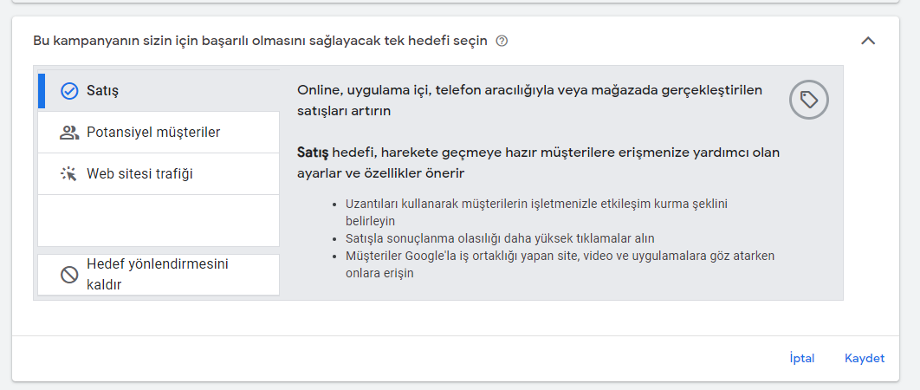920x390 pixels.
Task: Click the bold 'Satış' word in the description
Action: 314,153
